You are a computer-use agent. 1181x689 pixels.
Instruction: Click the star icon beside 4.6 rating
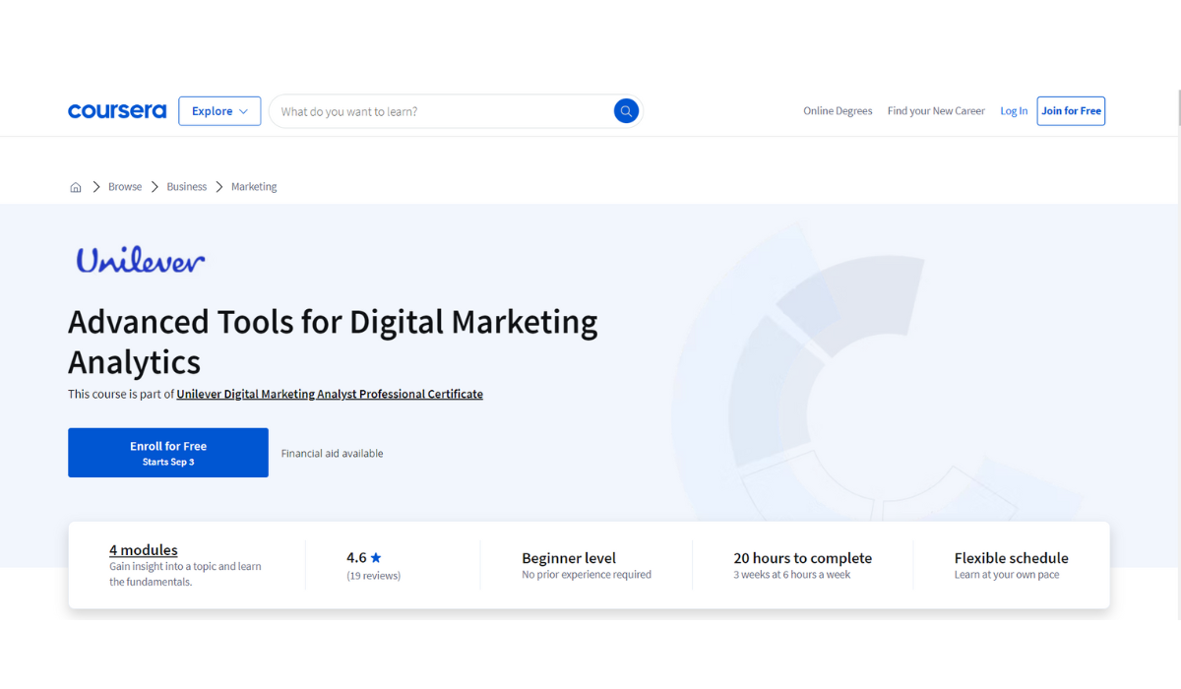(x=376, y=558)
